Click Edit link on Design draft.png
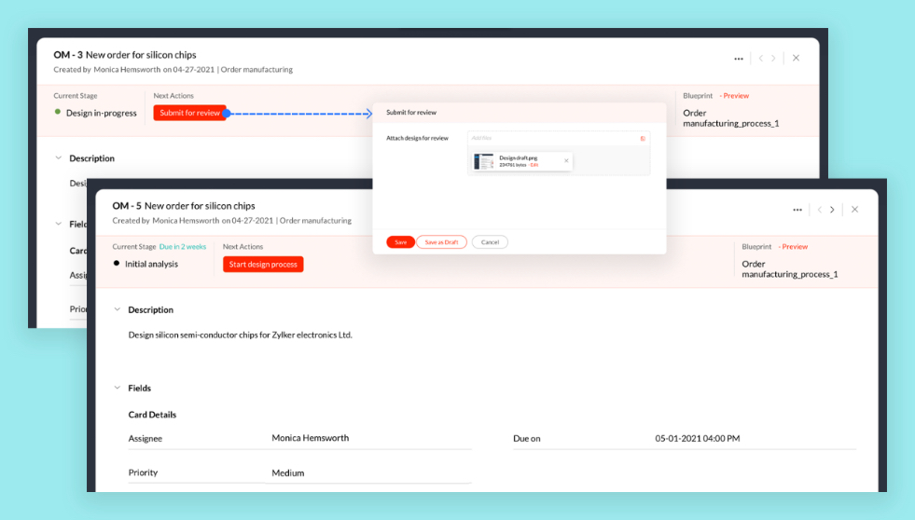The width and height of the screenshot is (915, 520). pyautogui.click(x=534, y=165)
